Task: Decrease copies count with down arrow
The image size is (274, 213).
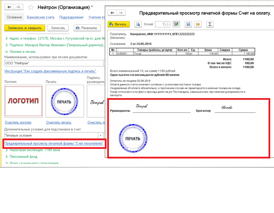Action: point(167,26)
